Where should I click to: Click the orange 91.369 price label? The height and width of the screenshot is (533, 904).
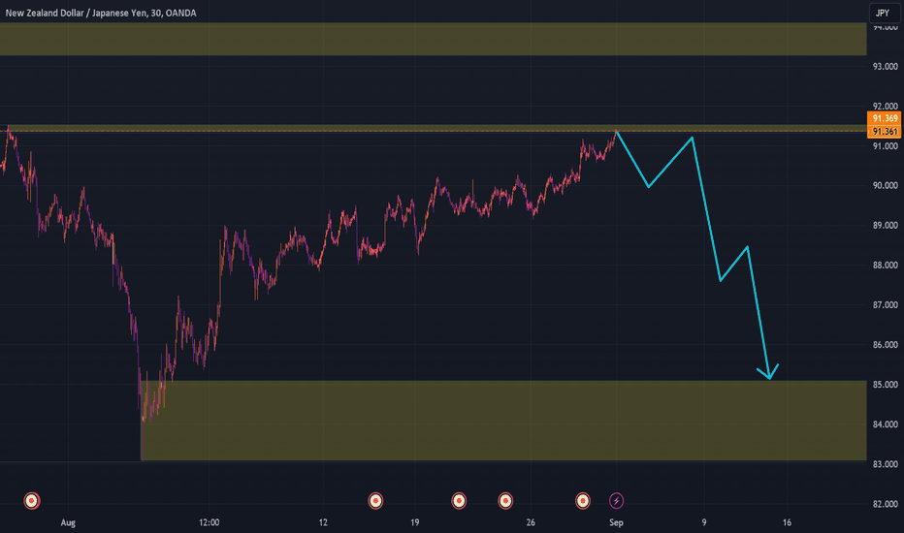click(x=885, y=118)
